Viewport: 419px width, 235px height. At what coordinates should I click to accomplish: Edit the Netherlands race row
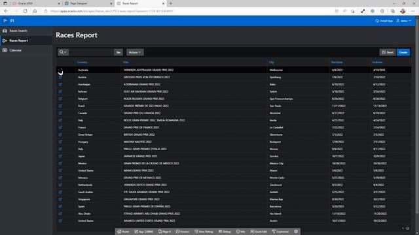(60, 185)
